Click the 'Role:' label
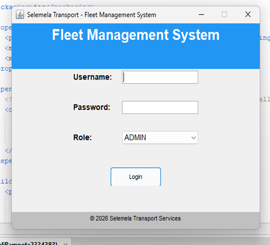Viewport: 270px width, 245px height. click(83, 137)
